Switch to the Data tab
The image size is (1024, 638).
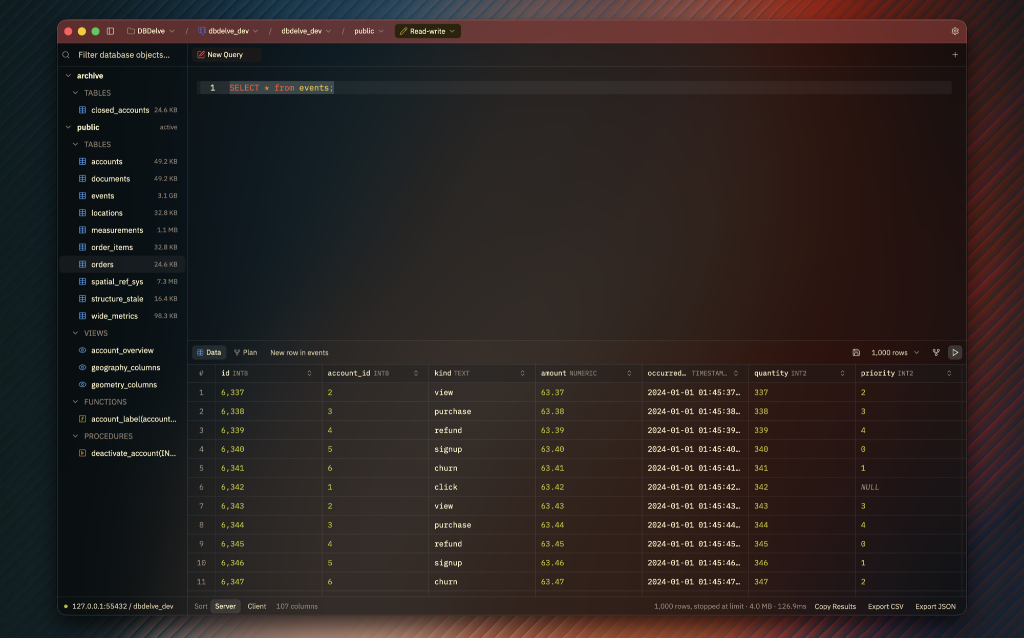(x=209, y=353)
